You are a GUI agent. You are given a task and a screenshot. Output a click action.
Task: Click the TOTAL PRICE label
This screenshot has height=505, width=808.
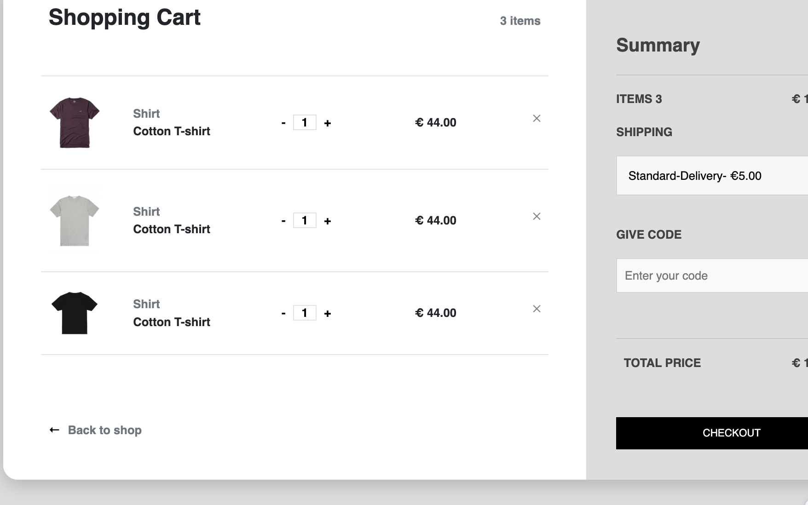click(x=662, y=363)
